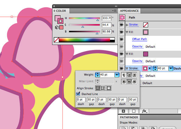The width and height of the screenshot is (181, 129).
Task: Click the underlined Stroke link in highlighted row
Action: (134, 68)
